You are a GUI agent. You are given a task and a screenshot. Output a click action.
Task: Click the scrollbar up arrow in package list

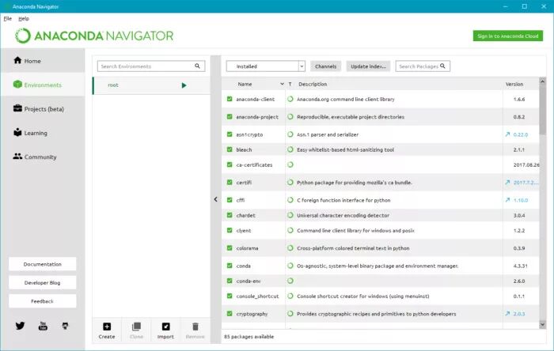(542, 81)
